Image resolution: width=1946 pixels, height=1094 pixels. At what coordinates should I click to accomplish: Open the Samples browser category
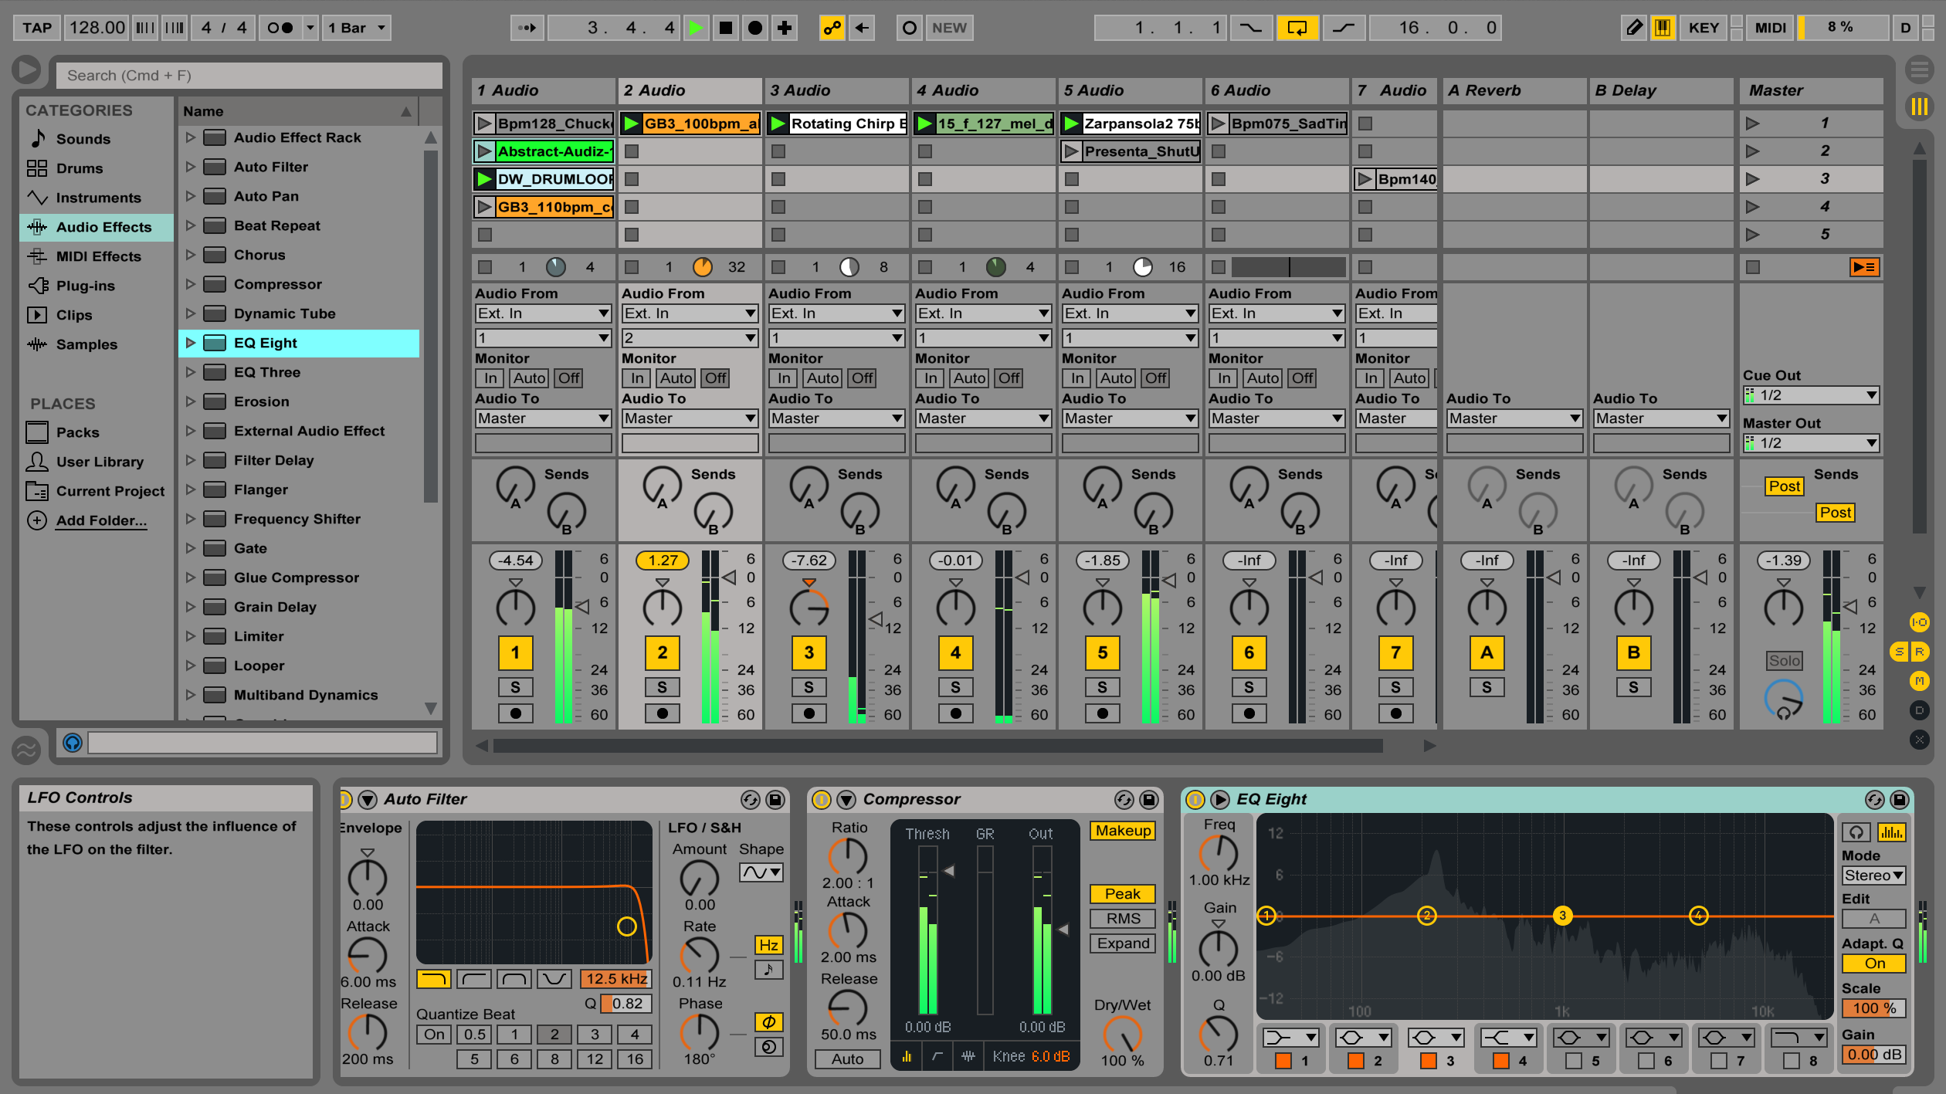click(86, 344)
